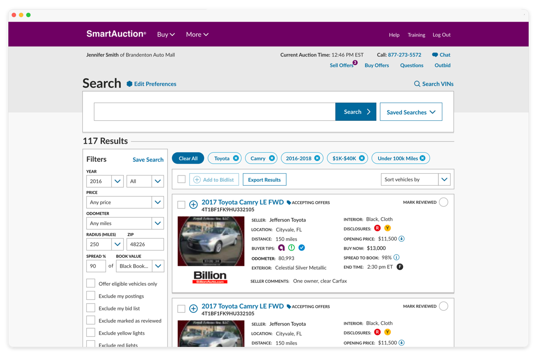This screenshot has height=356, width=537.
Task: Click the Add to Bidlist button
Action: [214, 180]
